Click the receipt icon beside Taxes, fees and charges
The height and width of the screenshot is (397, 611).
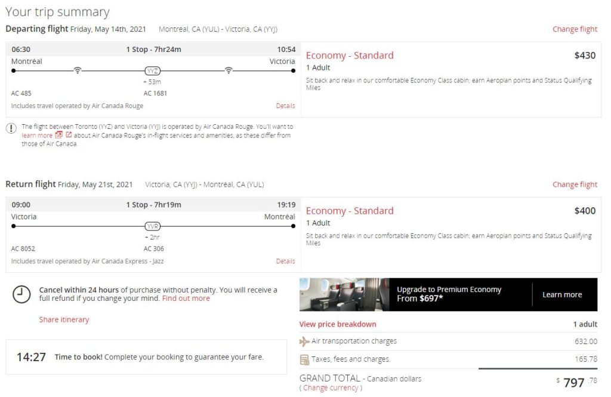[305, 359]
